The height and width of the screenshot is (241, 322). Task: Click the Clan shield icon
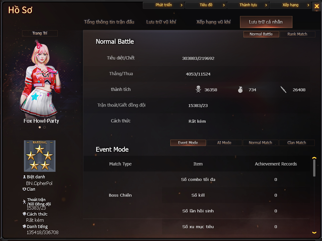click(24, 189)
